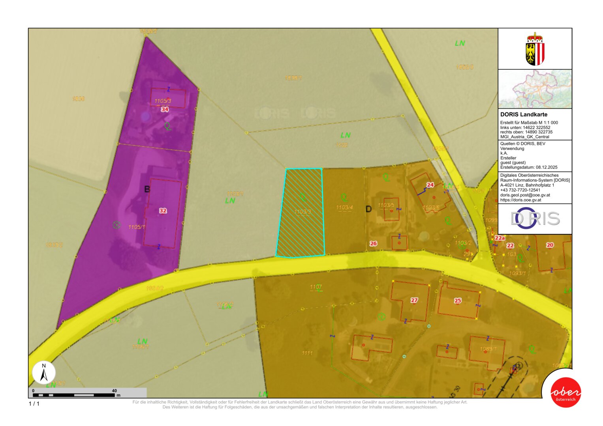This screenshot has width=603, height=426.
Task: Click the Upper Austria coat of arms
Action: pos(535,49)
